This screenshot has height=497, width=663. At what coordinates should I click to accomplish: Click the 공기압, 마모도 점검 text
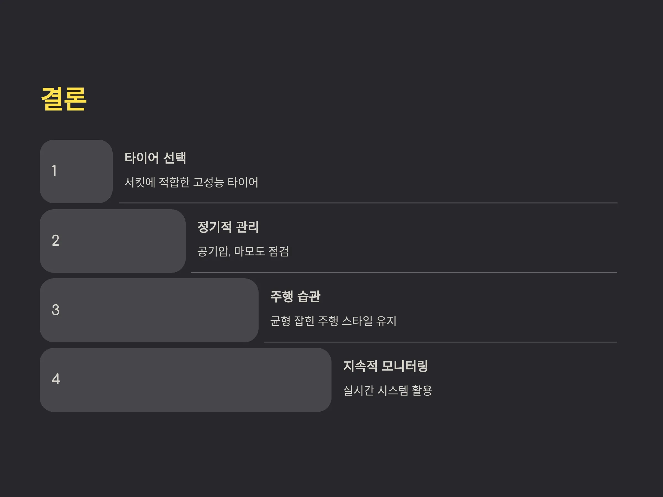243,251
